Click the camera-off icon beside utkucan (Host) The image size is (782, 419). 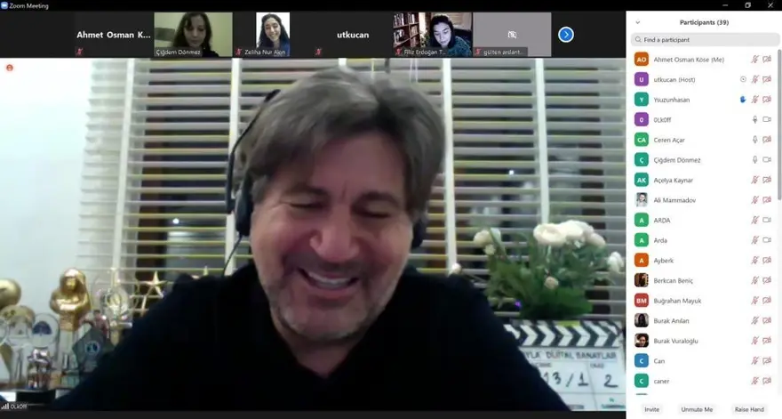click(x=767, y=79)
